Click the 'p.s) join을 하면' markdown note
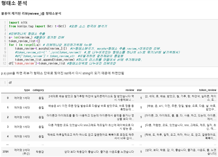This screenshot has width=218, height=157. click(x=63, y=73)
